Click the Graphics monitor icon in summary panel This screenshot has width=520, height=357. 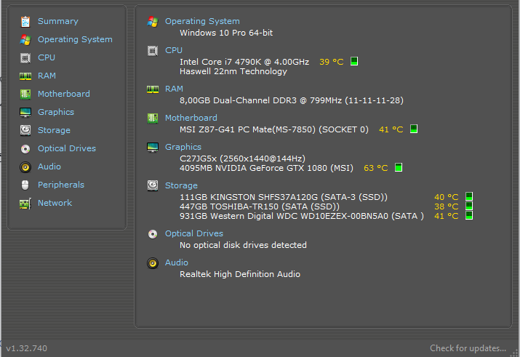click(153, 148)
